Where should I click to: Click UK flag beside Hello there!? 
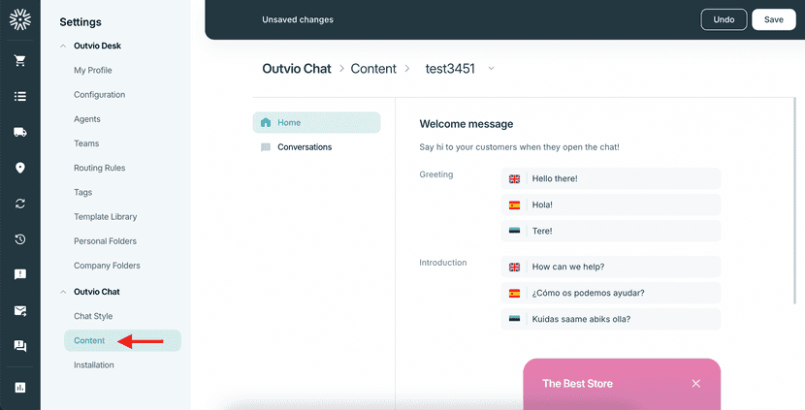pos(514,179)
